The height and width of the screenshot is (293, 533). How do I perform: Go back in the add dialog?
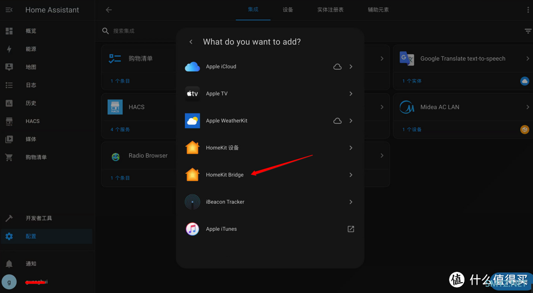[191, 42]
